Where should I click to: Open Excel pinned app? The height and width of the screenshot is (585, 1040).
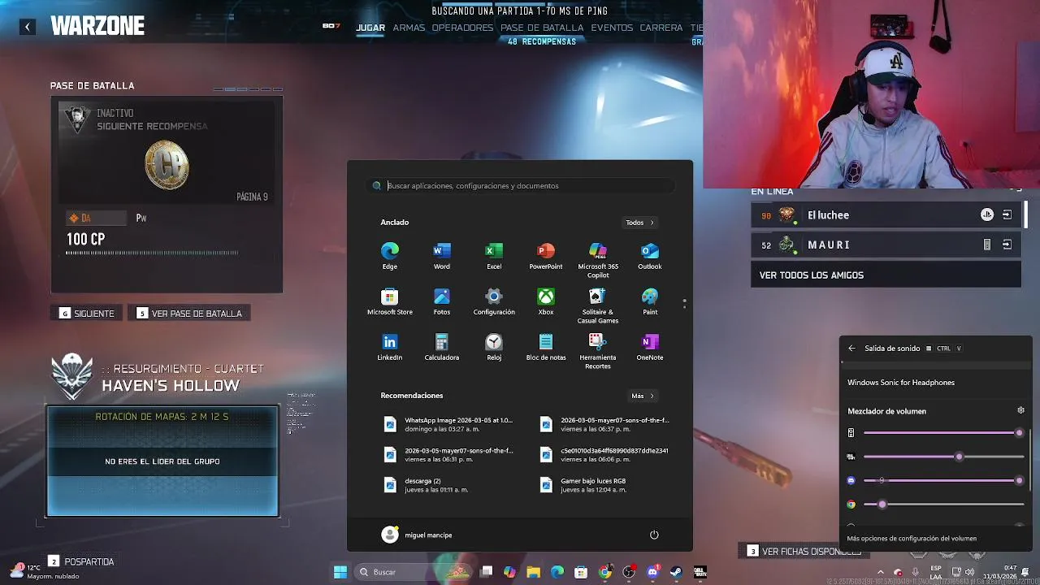[x=494, y=256]
